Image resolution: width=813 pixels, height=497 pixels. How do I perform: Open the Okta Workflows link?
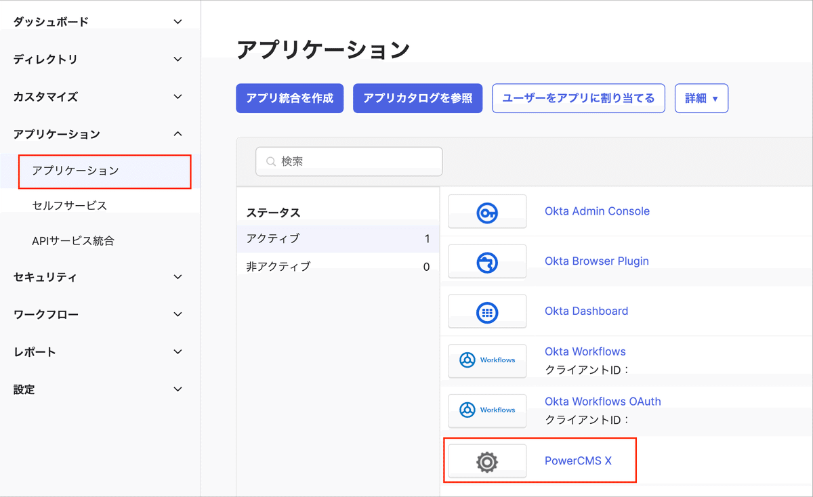[x=585, y=351]
